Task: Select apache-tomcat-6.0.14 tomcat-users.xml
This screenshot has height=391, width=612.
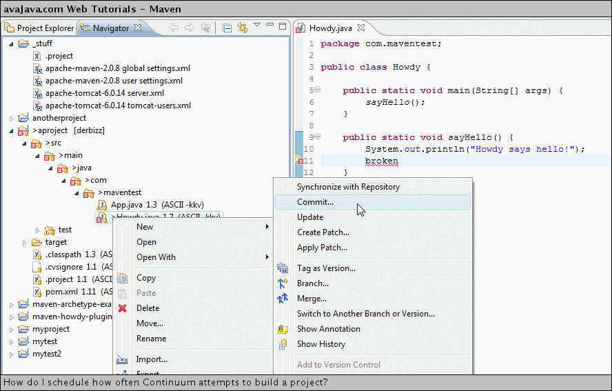Action: pyautogui.click(x=119, y=106)
